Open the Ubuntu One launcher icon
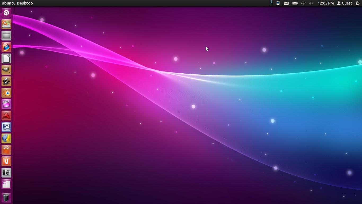The height and width of the screenshot is (204, 362). coord(6,161)
